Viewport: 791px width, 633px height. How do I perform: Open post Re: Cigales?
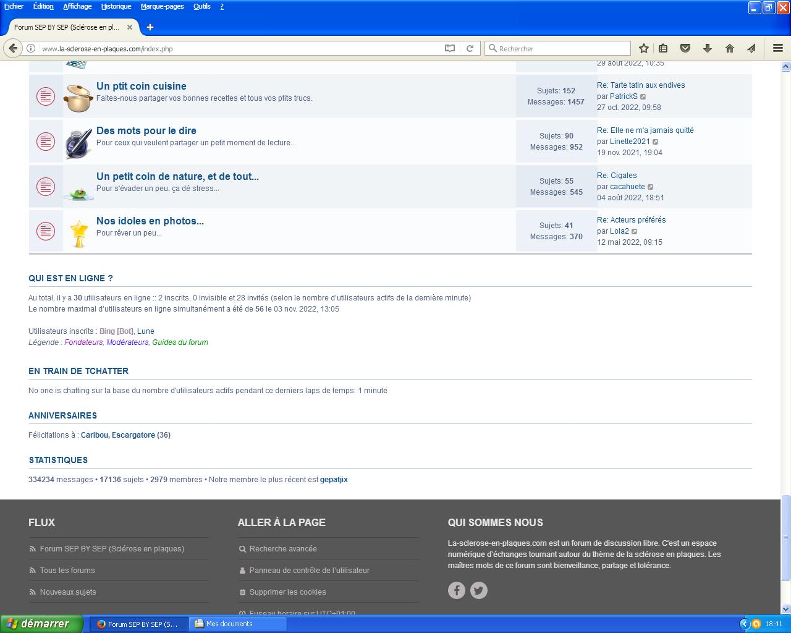[617, 176]
